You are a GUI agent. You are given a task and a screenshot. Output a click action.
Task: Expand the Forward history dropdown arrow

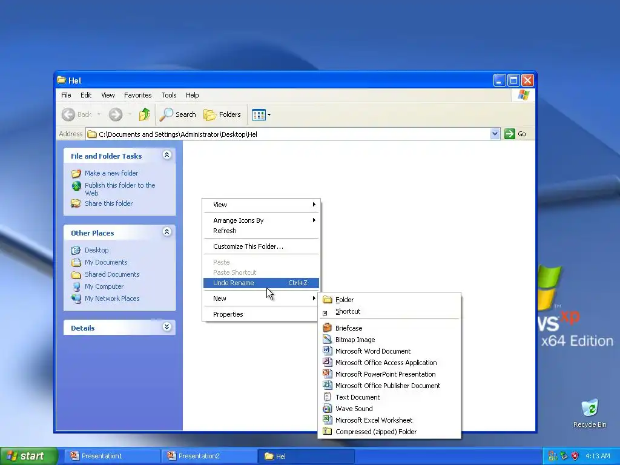coord(130,114)
